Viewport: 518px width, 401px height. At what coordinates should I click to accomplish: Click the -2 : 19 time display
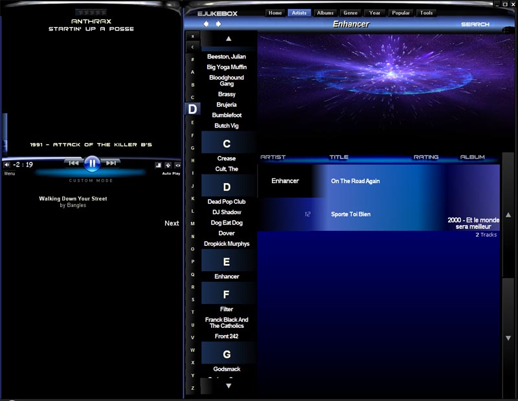click(23, 165)
